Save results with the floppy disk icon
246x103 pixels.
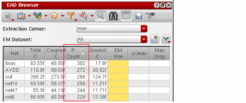139,16
